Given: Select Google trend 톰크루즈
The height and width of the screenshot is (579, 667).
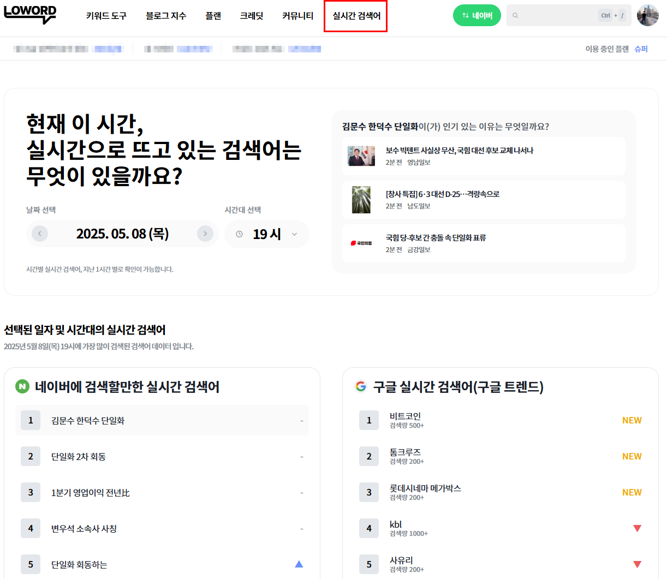Looking at the screenshot, I should [501, 456].
